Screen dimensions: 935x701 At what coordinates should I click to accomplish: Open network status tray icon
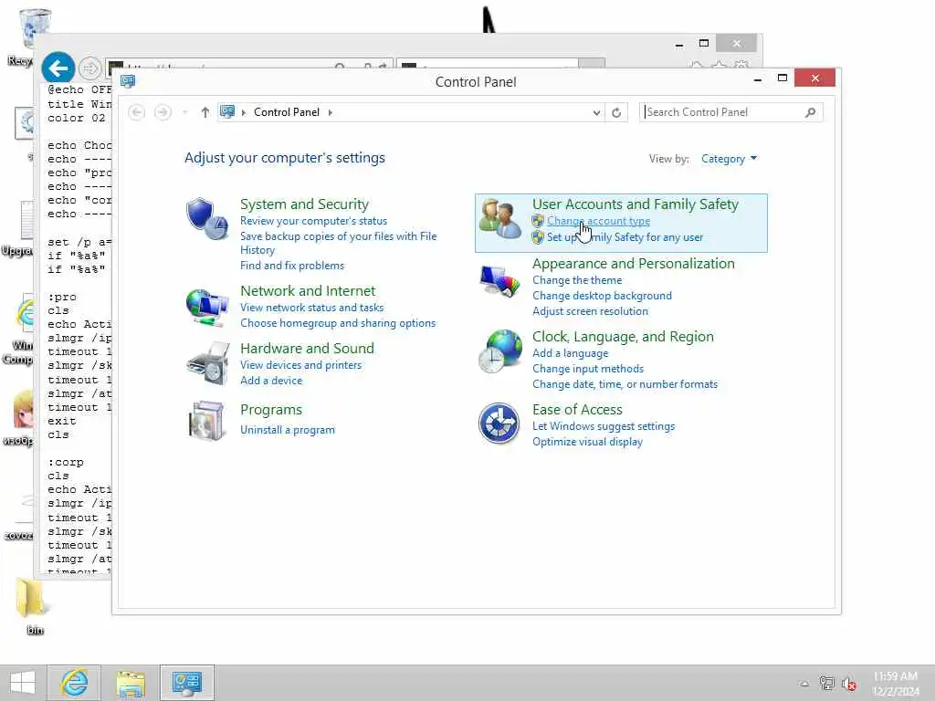(x=826, y=683)
